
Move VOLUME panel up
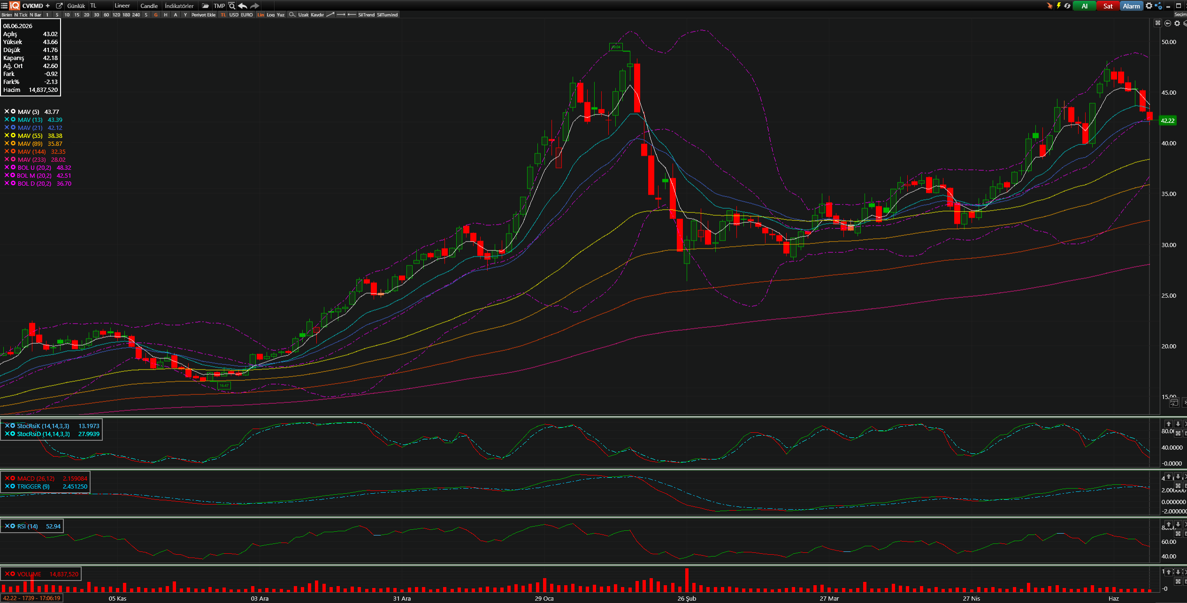coord(1169,572)
